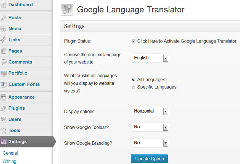Screen dimensions: 240x164
Task: Click the Posts pushpin icon
Action: (3, 18)
